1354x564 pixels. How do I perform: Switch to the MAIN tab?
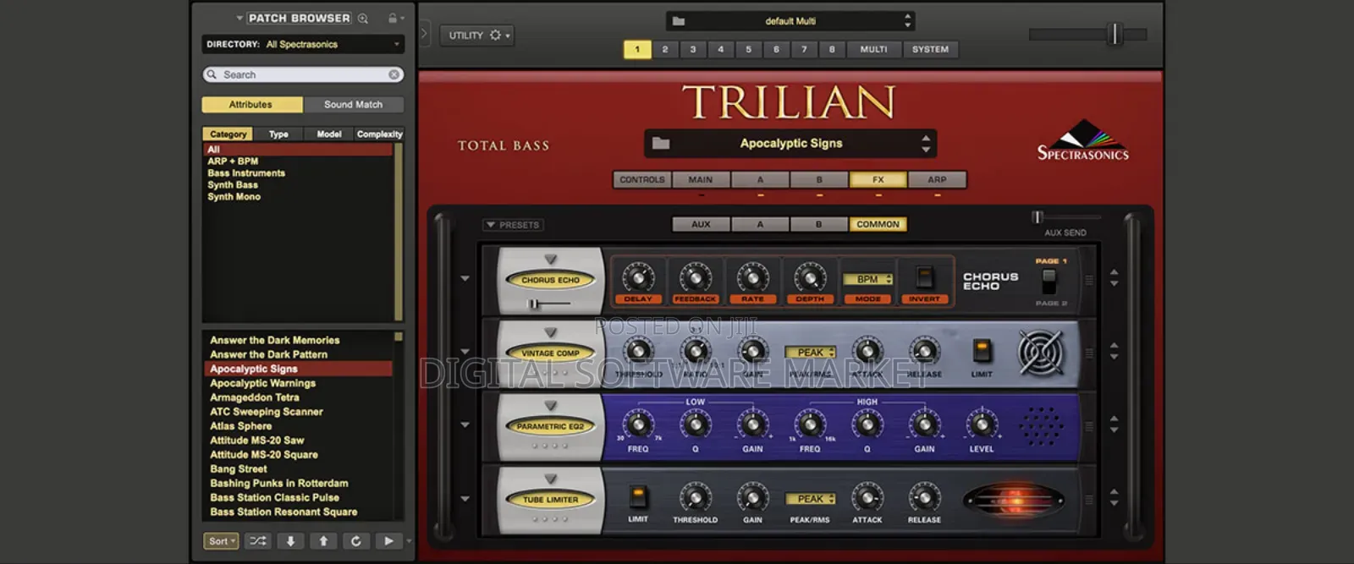701,179
